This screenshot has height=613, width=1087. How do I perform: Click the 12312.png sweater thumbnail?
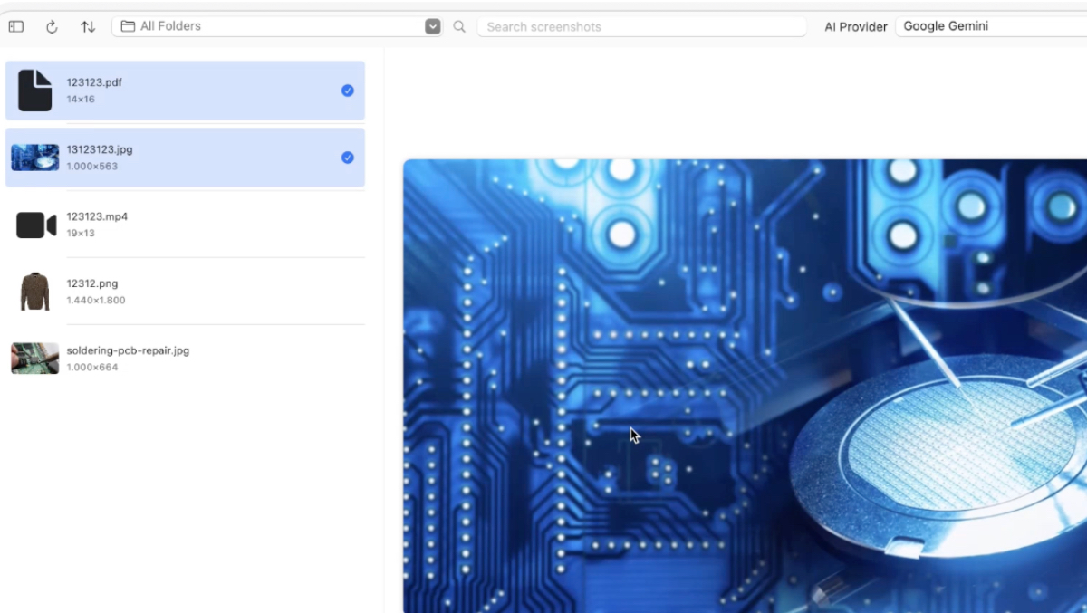pyautogui.click(x=34, y=292)
